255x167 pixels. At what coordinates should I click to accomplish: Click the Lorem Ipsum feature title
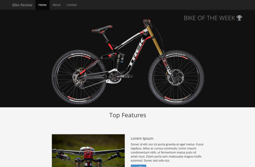(142, 138)
